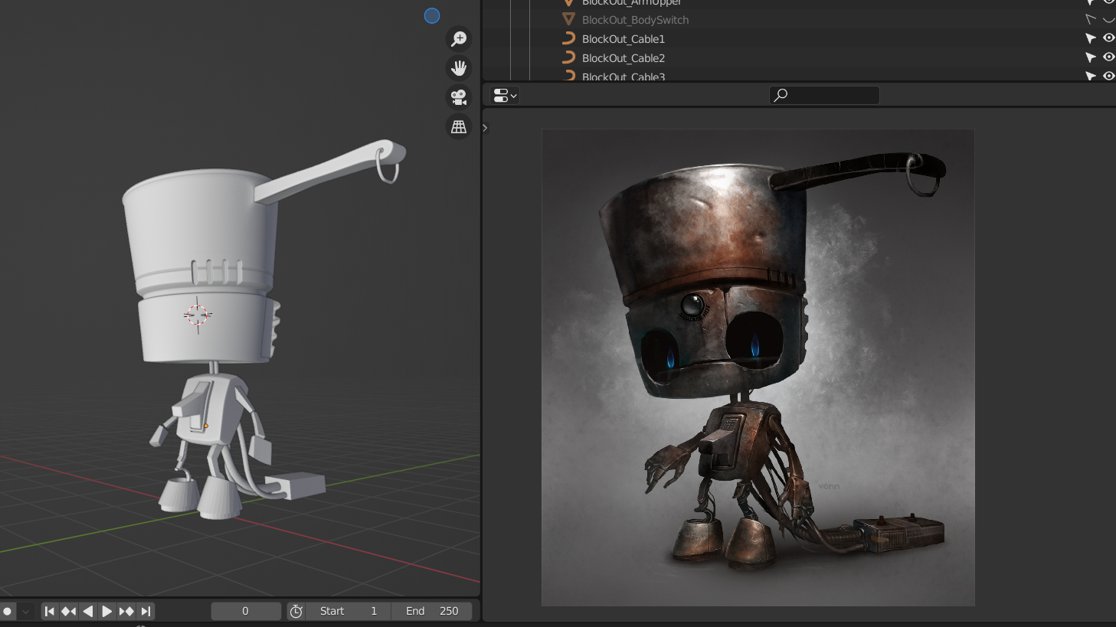The width and height of the screenshot is (1116, 627).
Task: Toggle camera view with the camera icon
Action: 459,97
